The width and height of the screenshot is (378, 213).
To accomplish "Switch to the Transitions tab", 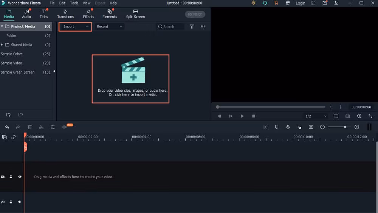I will [x=65, y=14].
